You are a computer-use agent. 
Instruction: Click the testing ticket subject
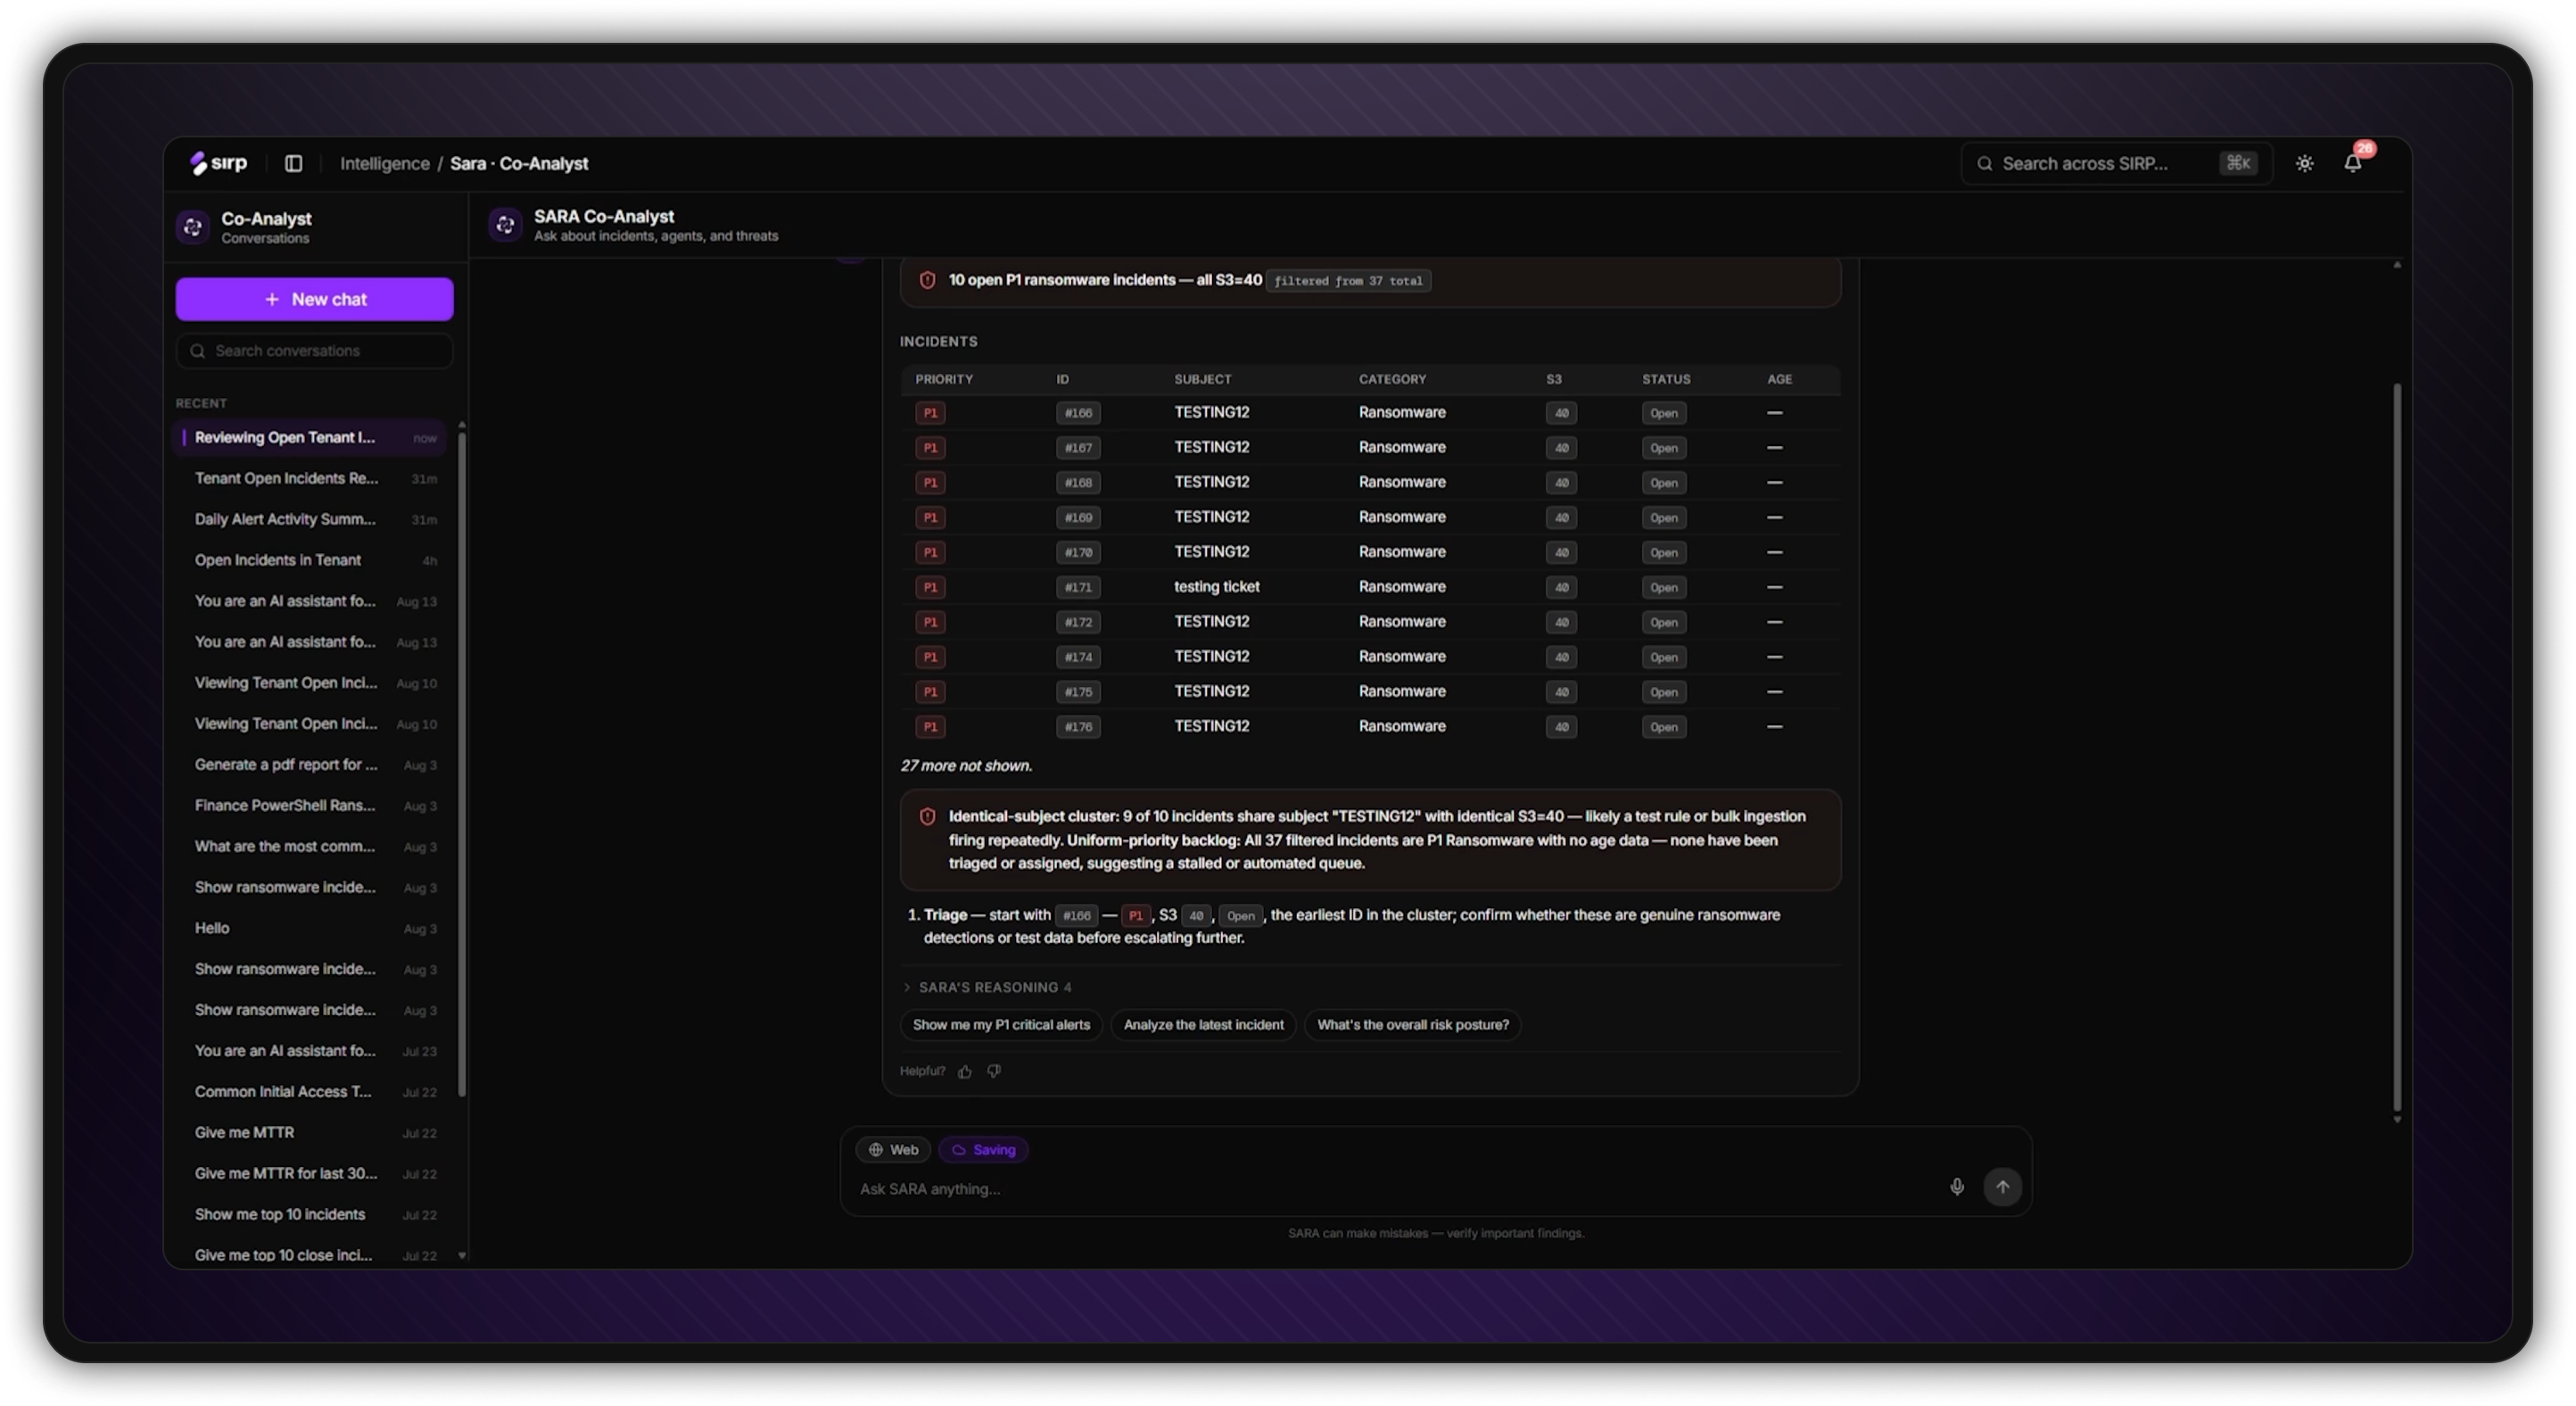[x=1216, y=587]
